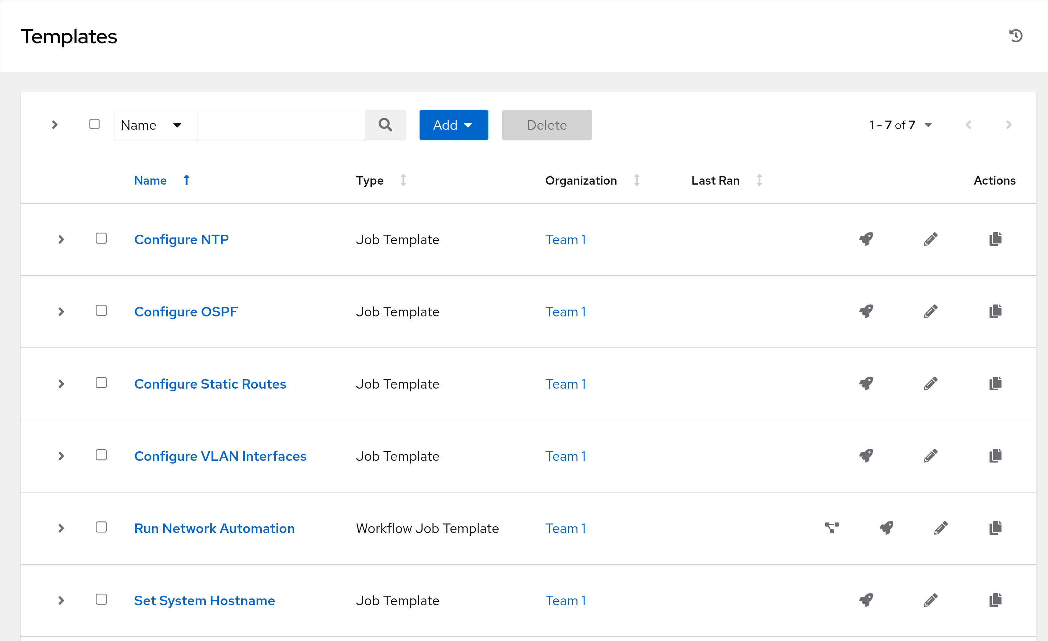
Task: Copy Configure Static Routes template
Action: [995, 384]
